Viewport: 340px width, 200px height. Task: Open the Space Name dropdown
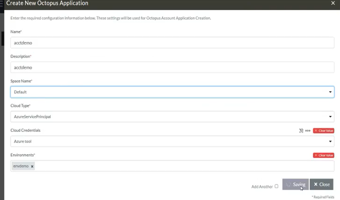click(x=173, y=92)
